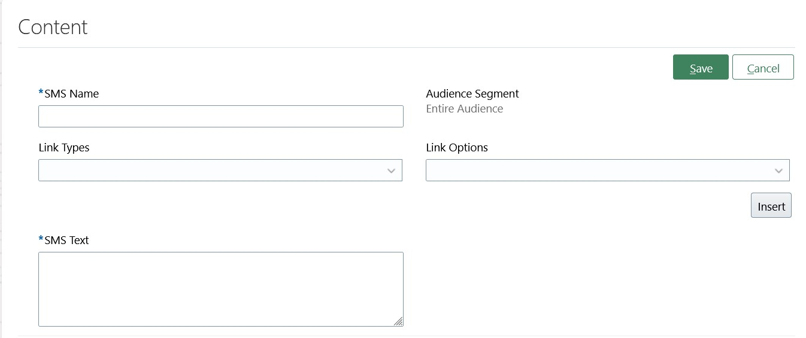Click the SMS Text area resize grip
Viewport: 806px width, 338px height.
[398, 321]
